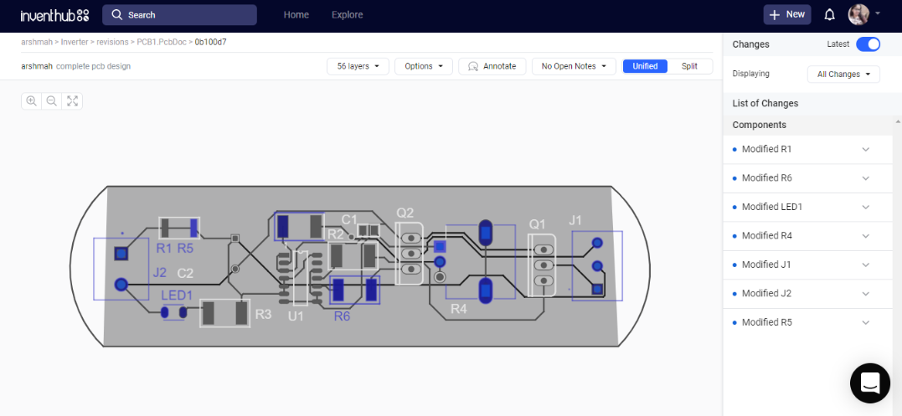The width and height of the screenshot is (902, 416).
Task: Open the chat support bubble
Action: pos(870,383)
